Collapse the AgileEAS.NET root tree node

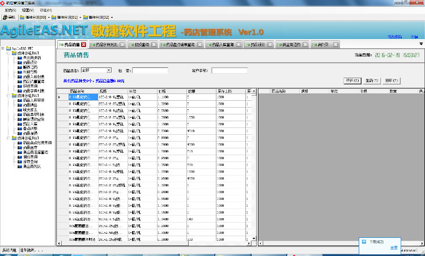[x=3, y=49]
